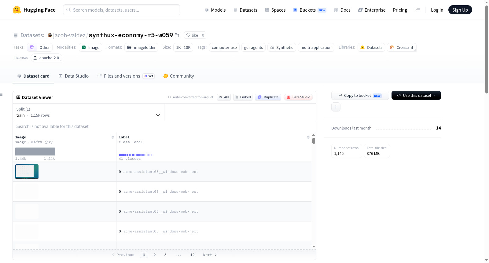Click Copy to bucket button

[360, 95]
